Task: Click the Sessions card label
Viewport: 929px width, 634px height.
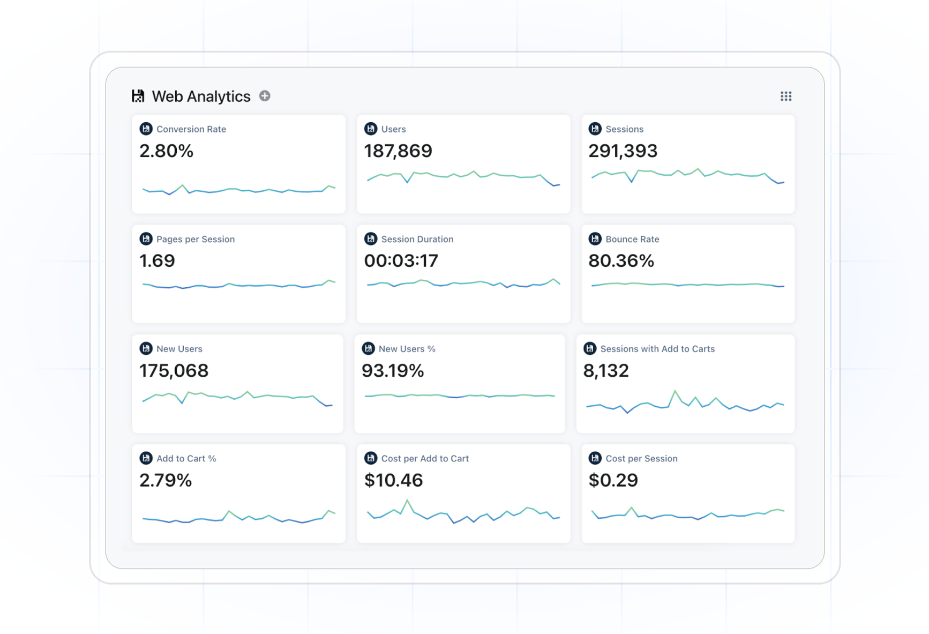Action: (624, 129)
